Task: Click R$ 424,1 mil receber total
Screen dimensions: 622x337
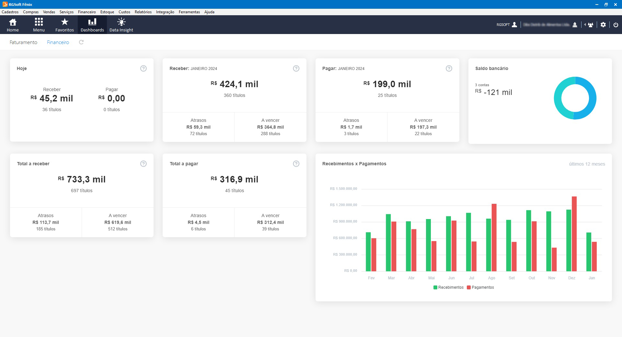Action: point(235,84)
